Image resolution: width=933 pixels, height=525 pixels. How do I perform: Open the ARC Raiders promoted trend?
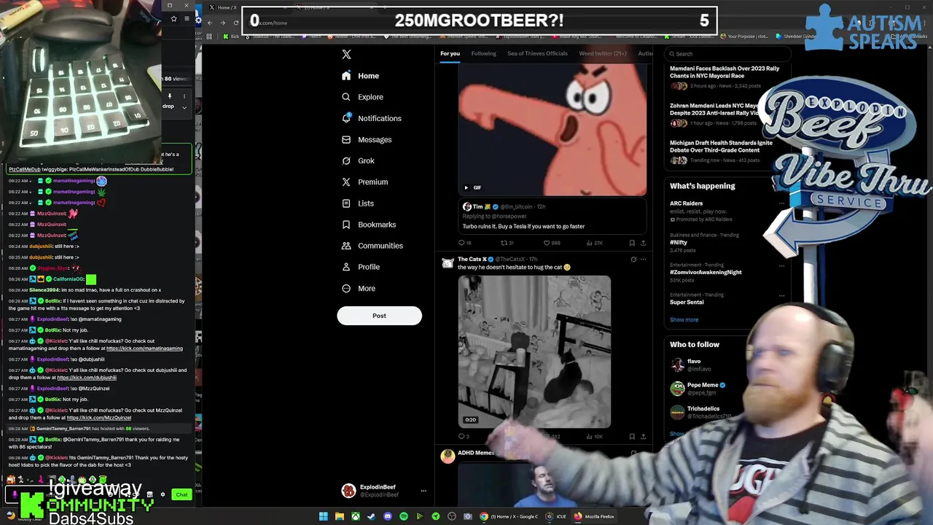[x=687, y=203]
